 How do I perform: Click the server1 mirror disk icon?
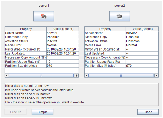pyautogui.click(x=43, y=16)
